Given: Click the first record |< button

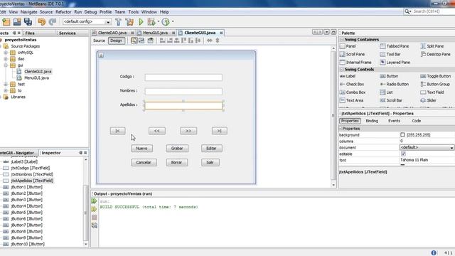Looking at the screenshot, I should (x=117, y=131).
